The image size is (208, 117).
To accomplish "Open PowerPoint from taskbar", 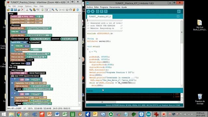I will pyautogui.click(x=49, y=114).
